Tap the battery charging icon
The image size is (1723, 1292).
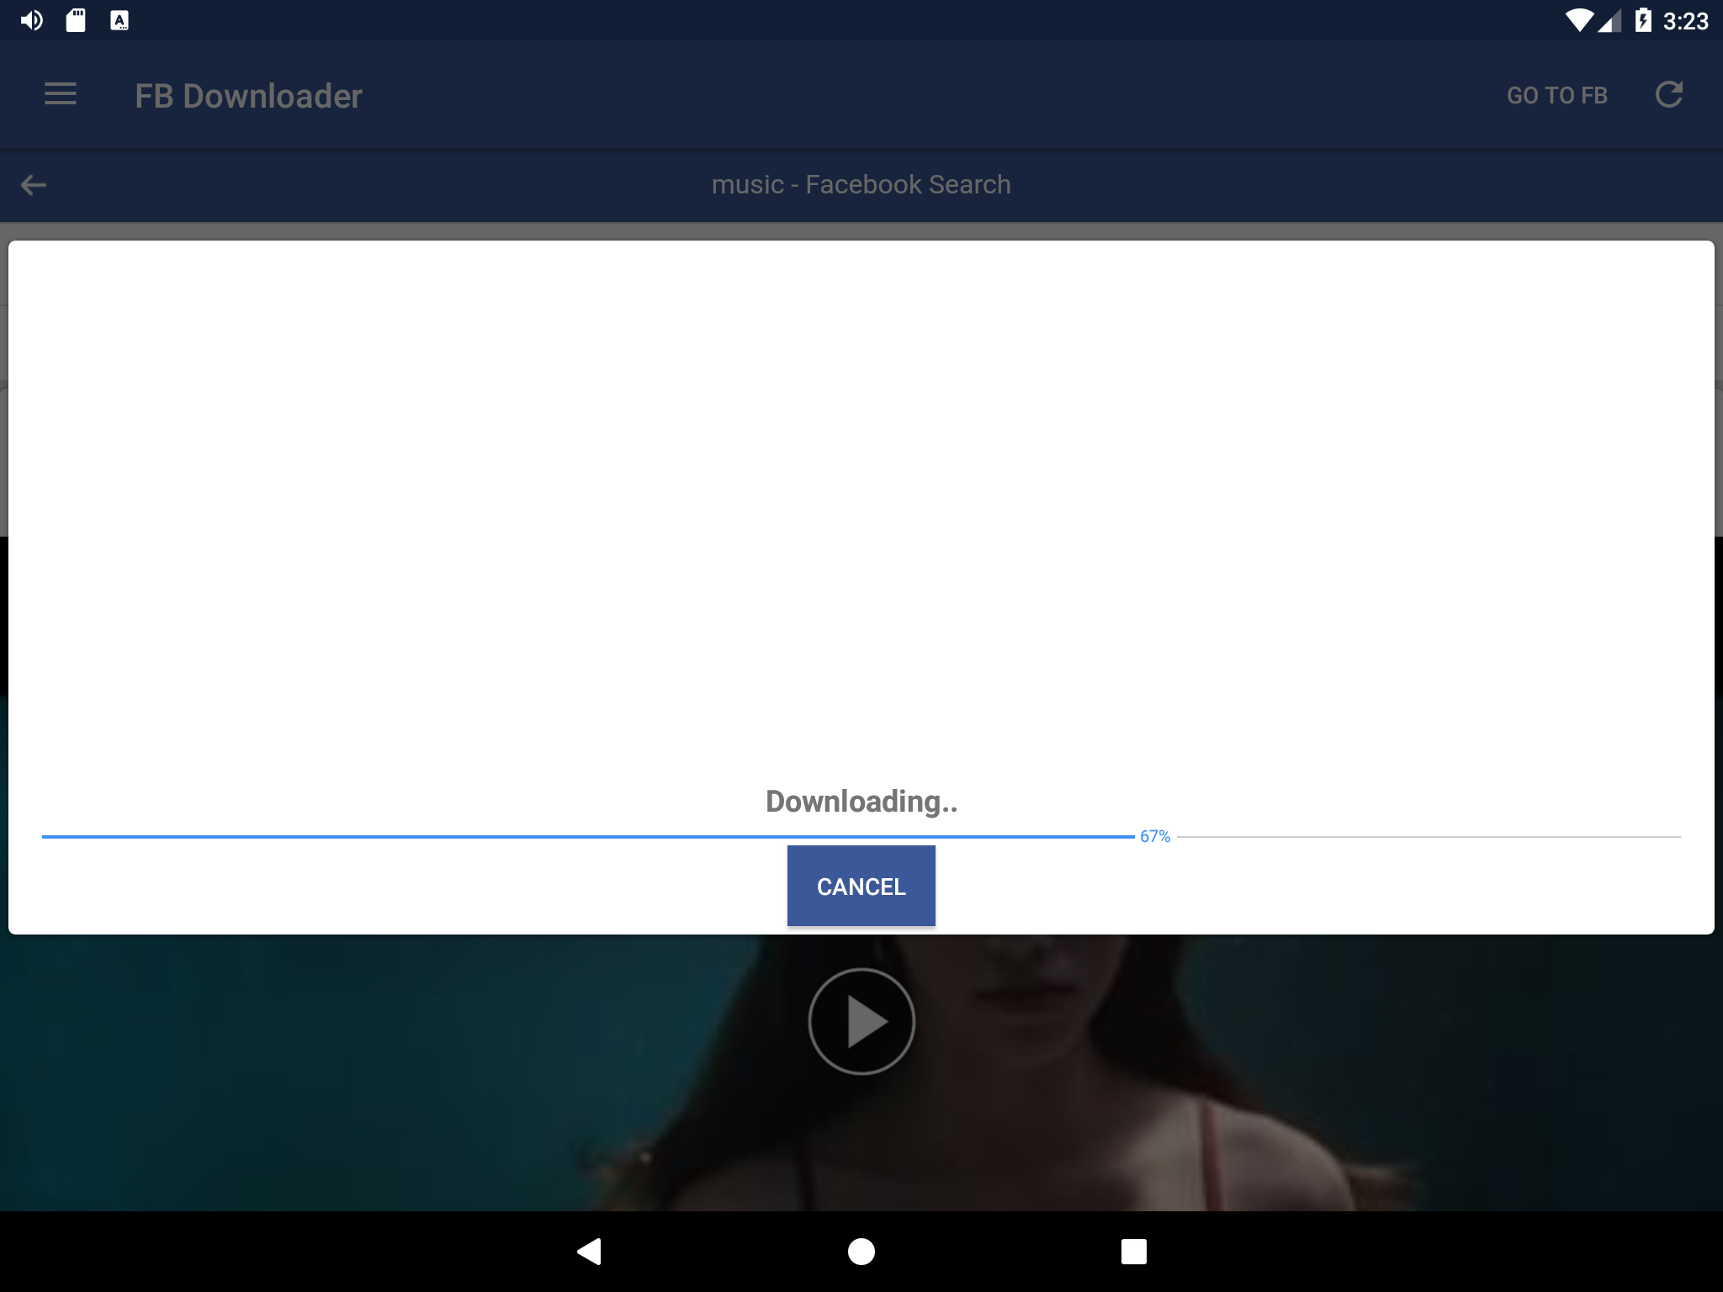pos(1643,20)
